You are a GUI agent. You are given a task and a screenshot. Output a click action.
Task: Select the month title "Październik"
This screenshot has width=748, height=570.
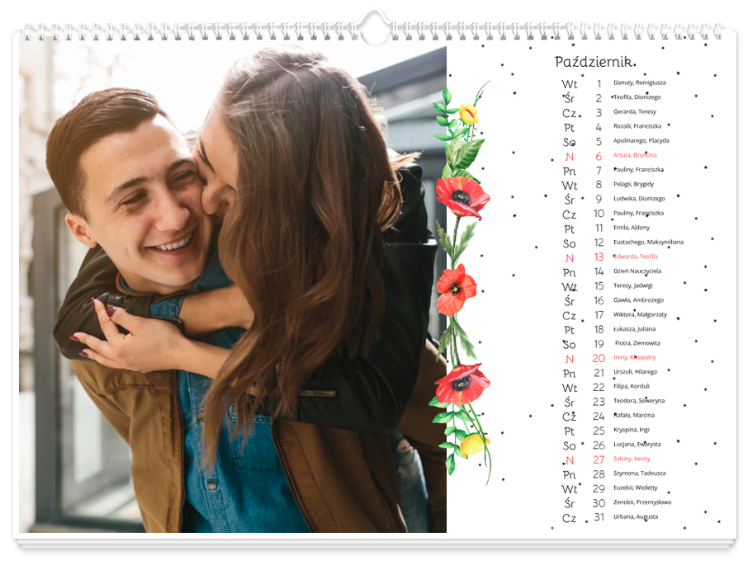click(595, 62)
